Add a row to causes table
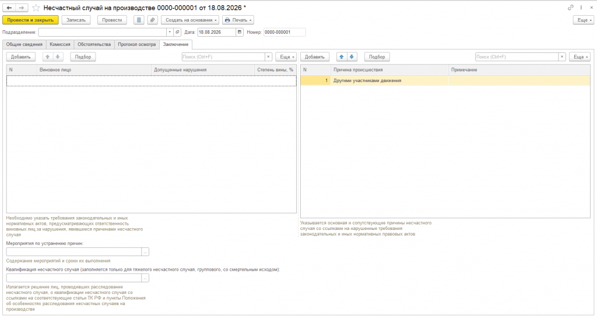The height and width of the screenshot is (319, 597). point(315,56)
